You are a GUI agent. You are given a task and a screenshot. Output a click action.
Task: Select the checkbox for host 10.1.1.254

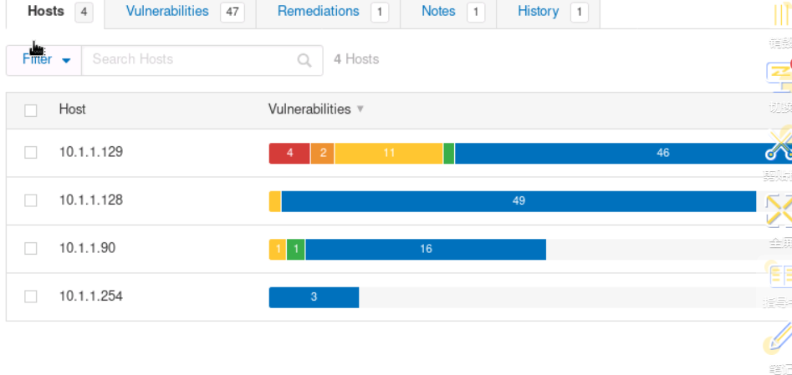(x=31, y=296)
